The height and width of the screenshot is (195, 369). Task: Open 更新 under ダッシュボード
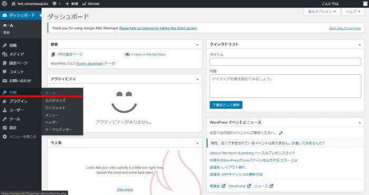[6, 33]
